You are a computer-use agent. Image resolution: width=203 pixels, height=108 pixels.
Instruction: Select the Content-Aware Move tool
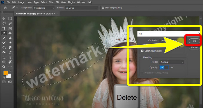click(x=10, y=33)
